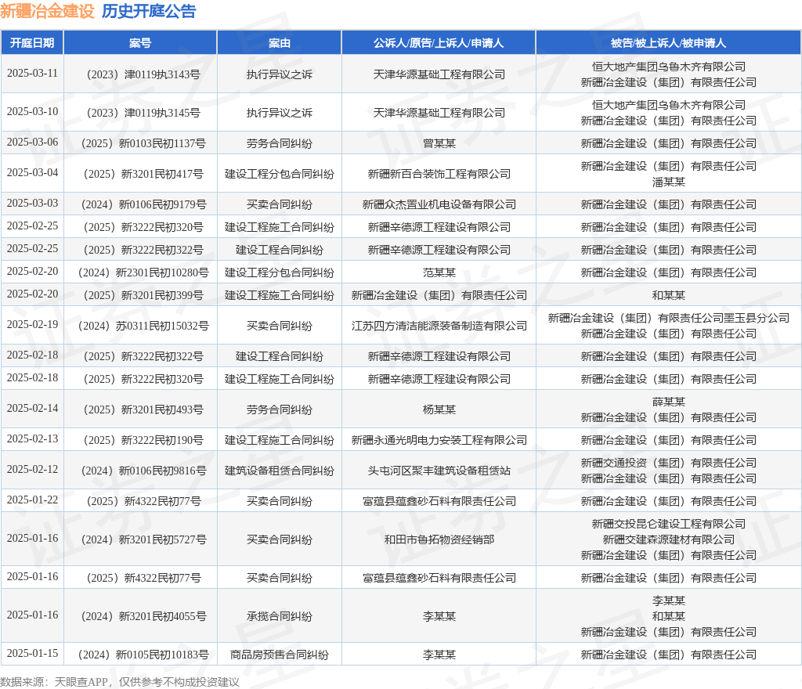
Task: Click the 历史开庭公告 heading
Action: [x=149, y=11]
